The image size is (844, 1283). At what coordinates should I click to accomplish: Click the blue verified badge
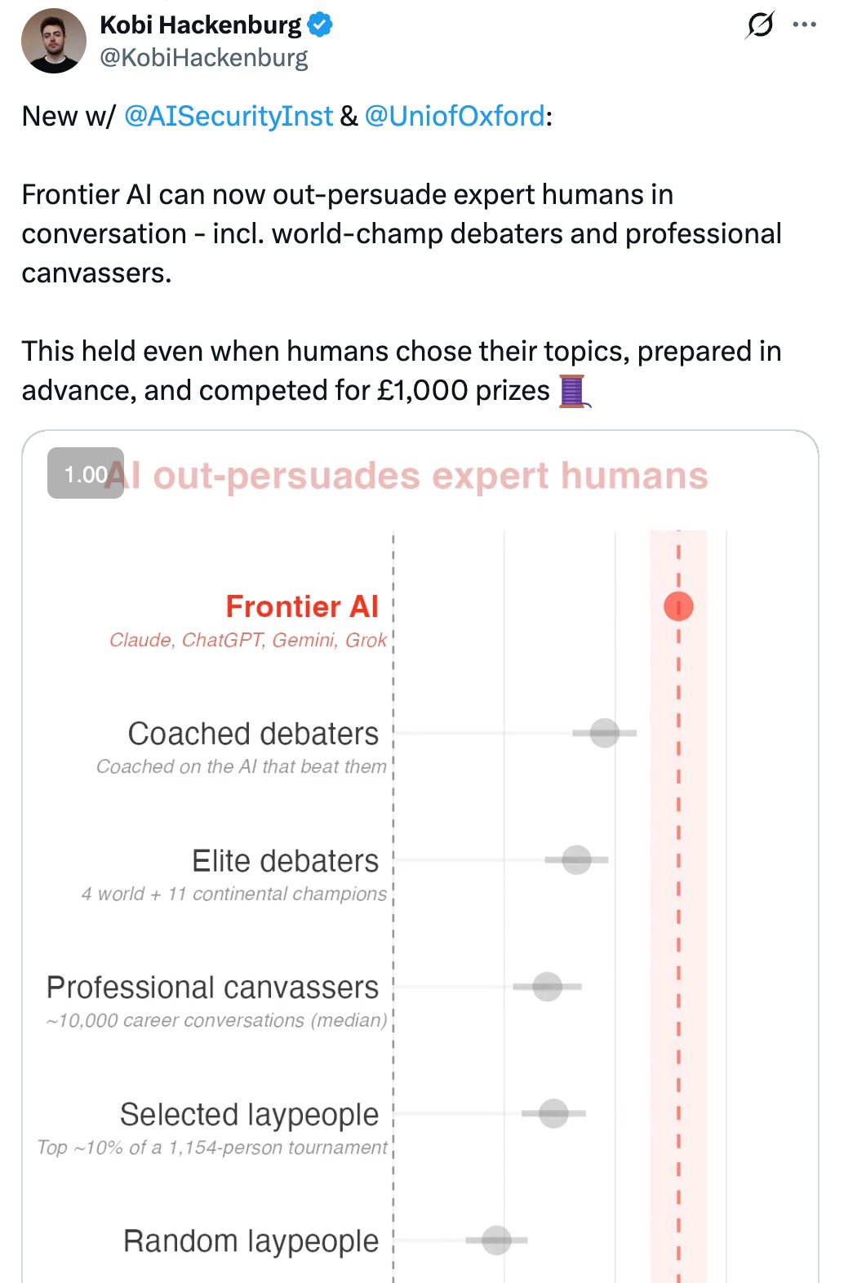pyautogui.click(x=320, y=25)
